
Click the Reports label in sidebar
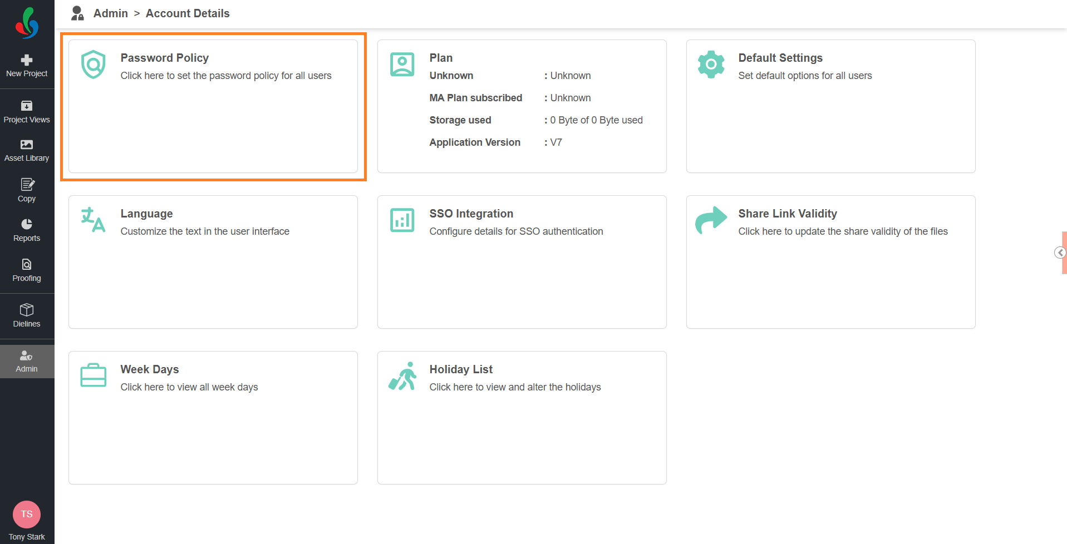point(27,238)
